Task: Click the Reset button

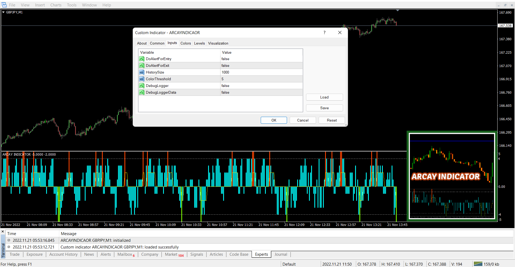Action: 332,120
